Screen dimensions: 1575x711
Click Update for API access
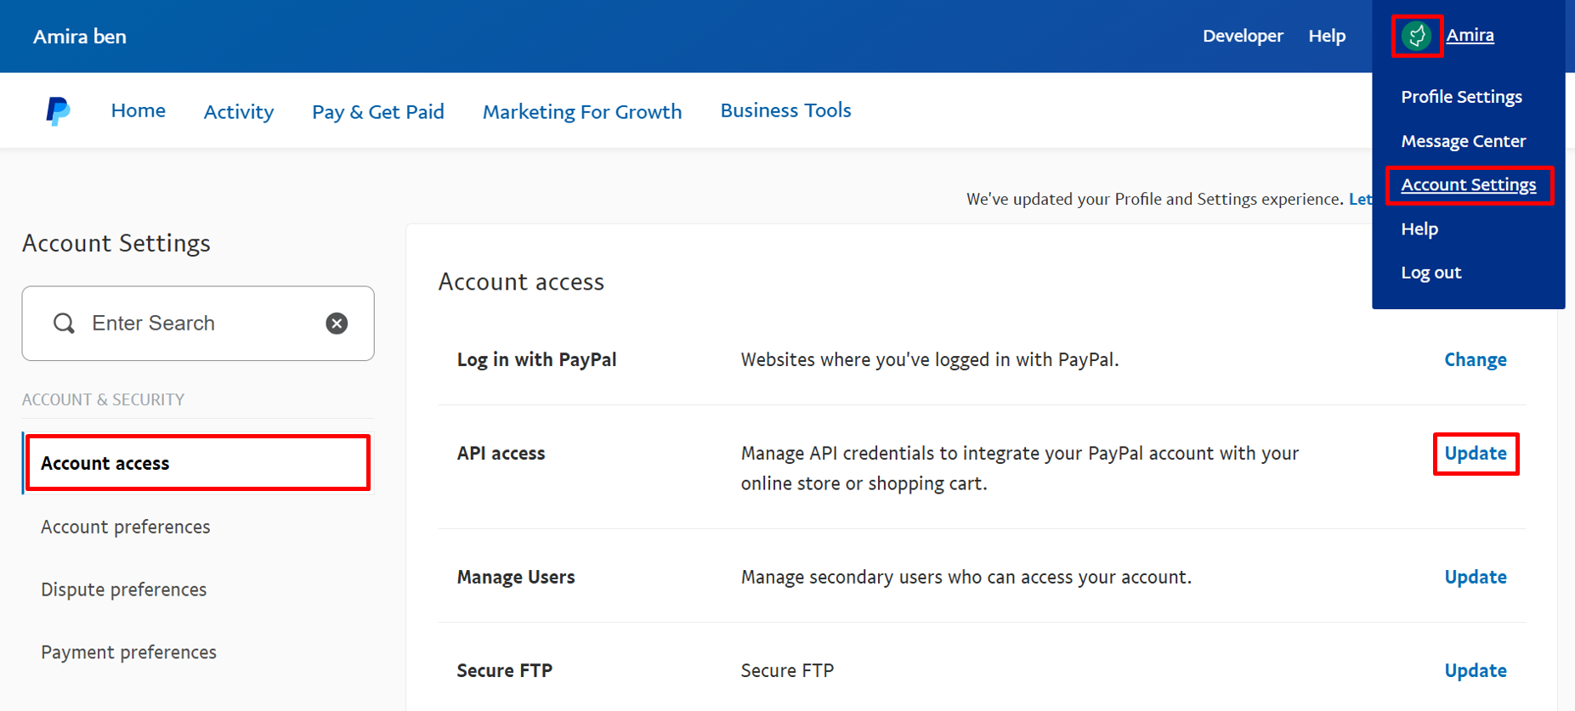point(1476,454)
